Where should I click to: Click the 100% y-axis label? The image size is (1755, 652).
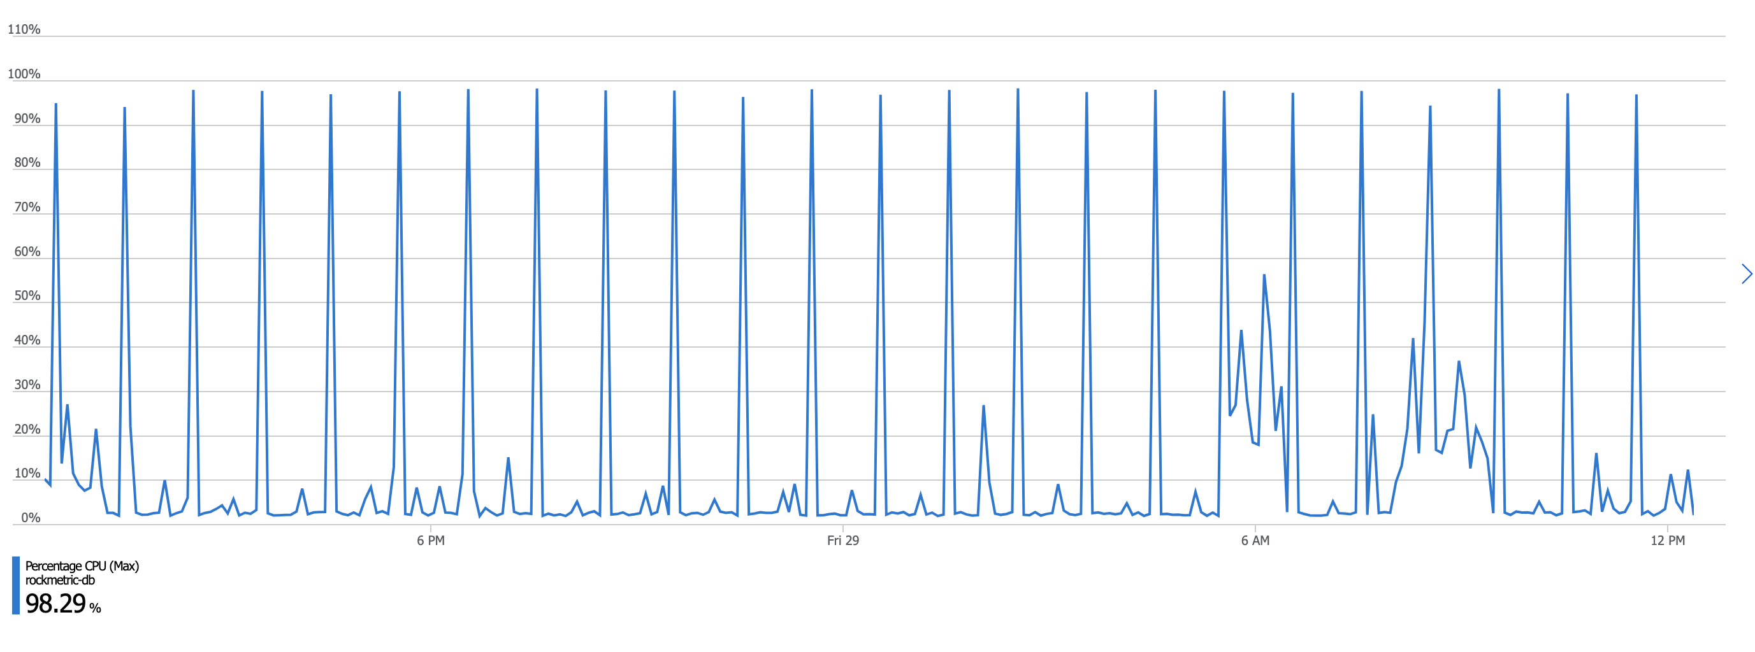tap(24, 74)
